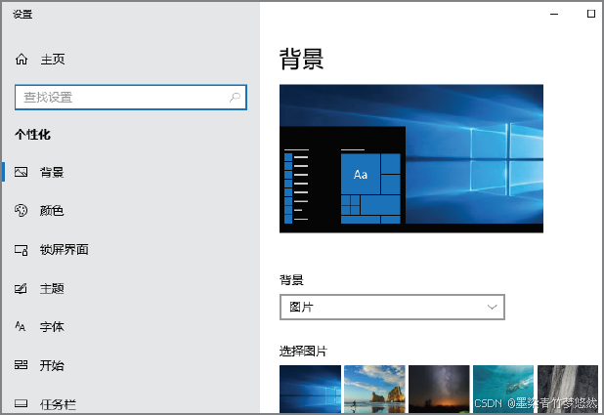Image resolution: width=604 pixels, height=415 pixels.
Task: Click the magnifier search icon
Action: point(235,98)
